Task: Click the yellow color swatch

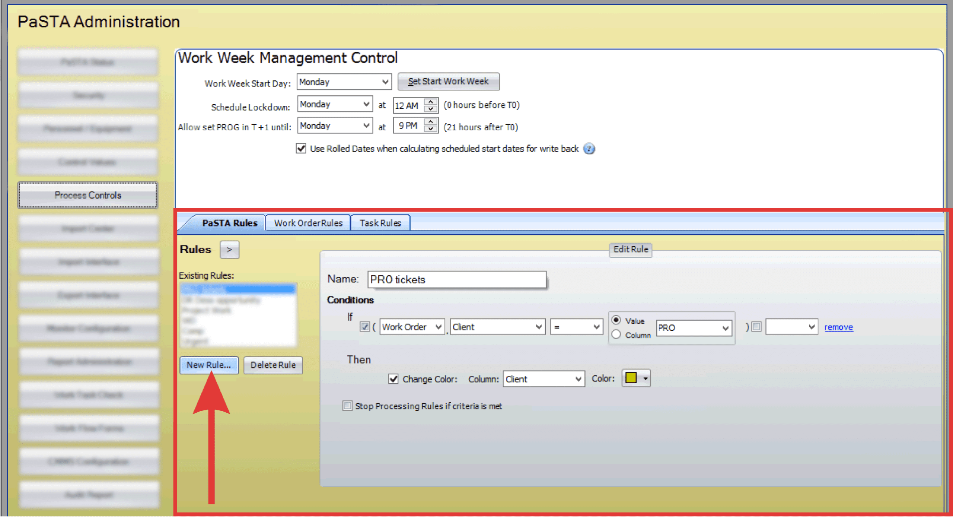Action: [631, 378]
